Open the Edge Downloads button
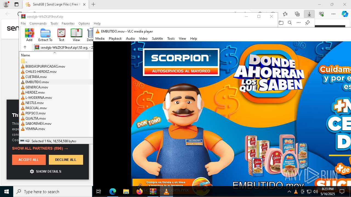Screen dimensions: 351x197 [x=309, y=14]
